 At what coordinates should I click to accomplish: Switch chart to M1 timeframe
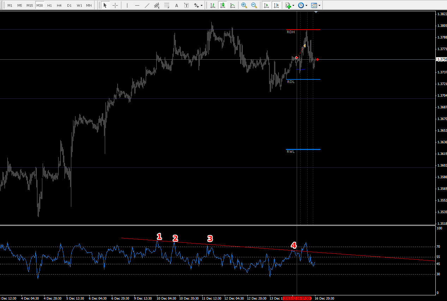tap(10, 5)
